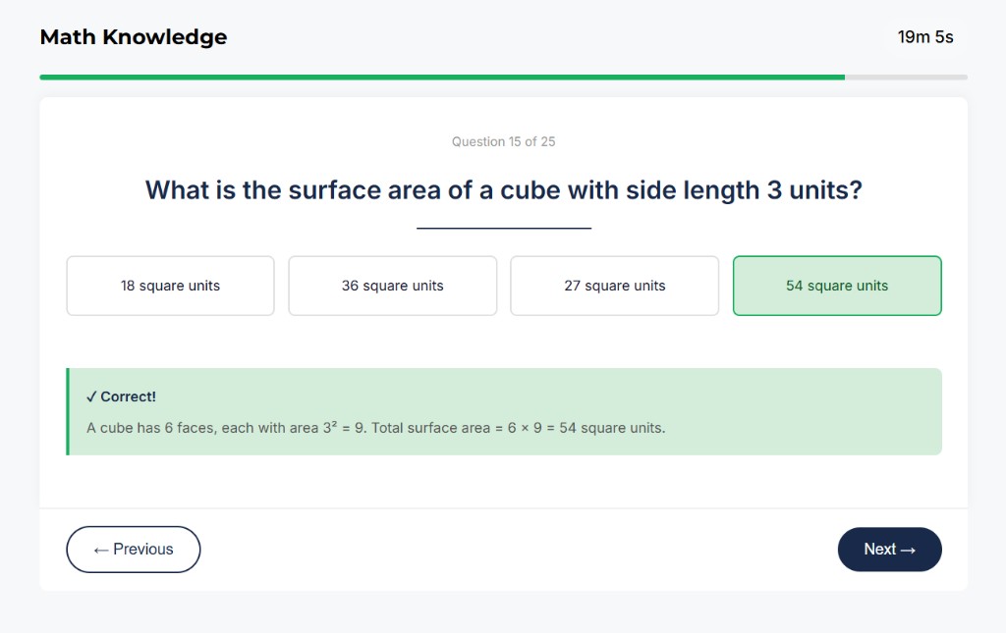The width and height of the screenshot is (1006, 633).
Task: Select the answer 27 square units
Action: [614, 286]
